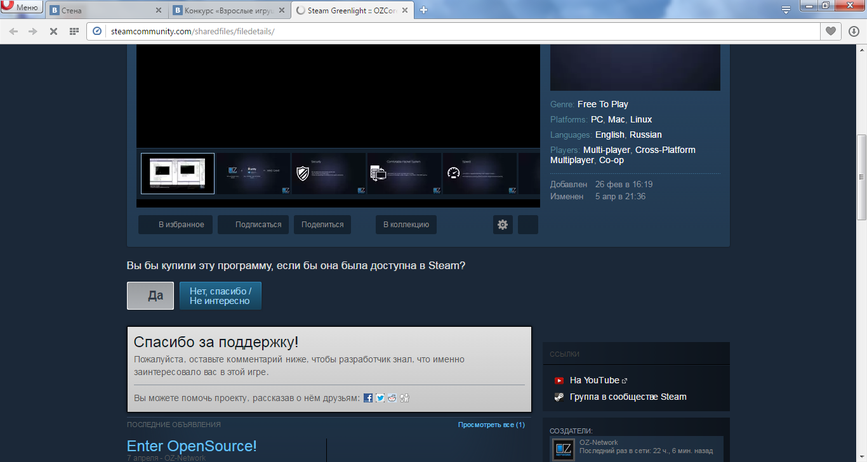Click the page vertical scrollbar thumb

(861, 178)
